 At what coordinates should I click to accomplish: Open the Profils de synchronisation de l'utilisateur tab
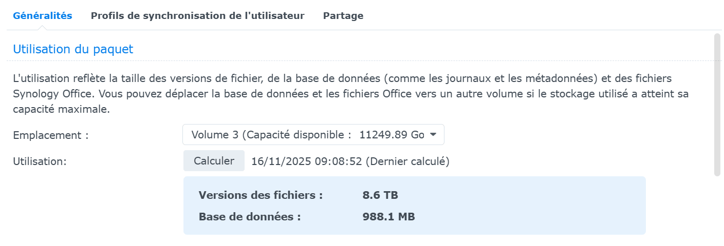pos(197,16)
